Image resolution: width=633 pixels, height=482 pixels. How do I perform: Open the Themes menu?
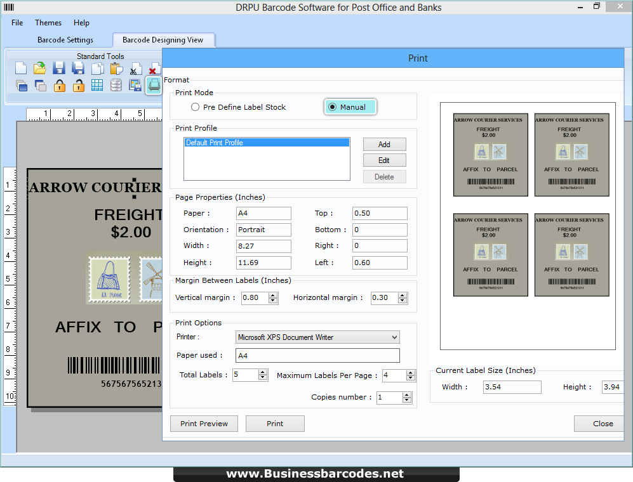(x=48, y=22)
